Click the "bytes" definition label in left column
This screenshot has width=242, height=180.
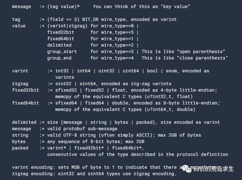(19, 141)
